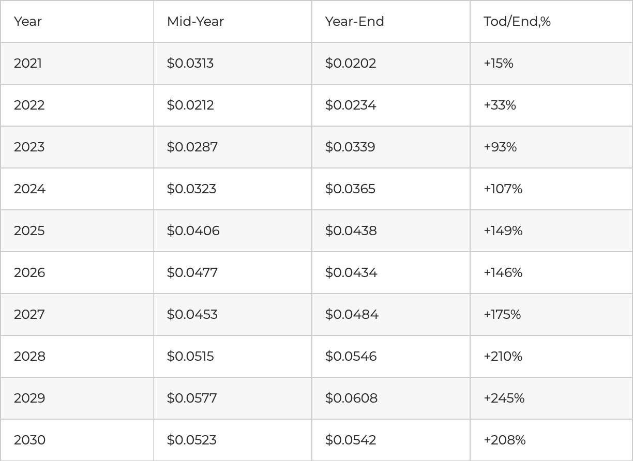Select the Mid-Year column header

point(195,22)
